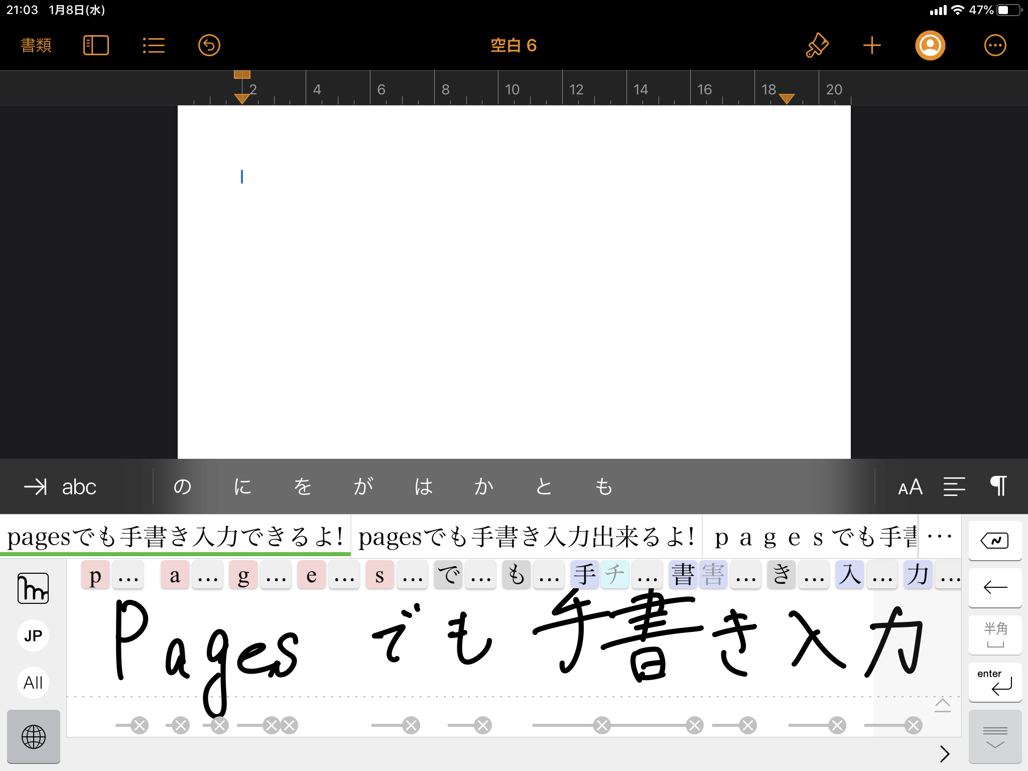Open alternatives next to the も chip

(x=549, y=575)
